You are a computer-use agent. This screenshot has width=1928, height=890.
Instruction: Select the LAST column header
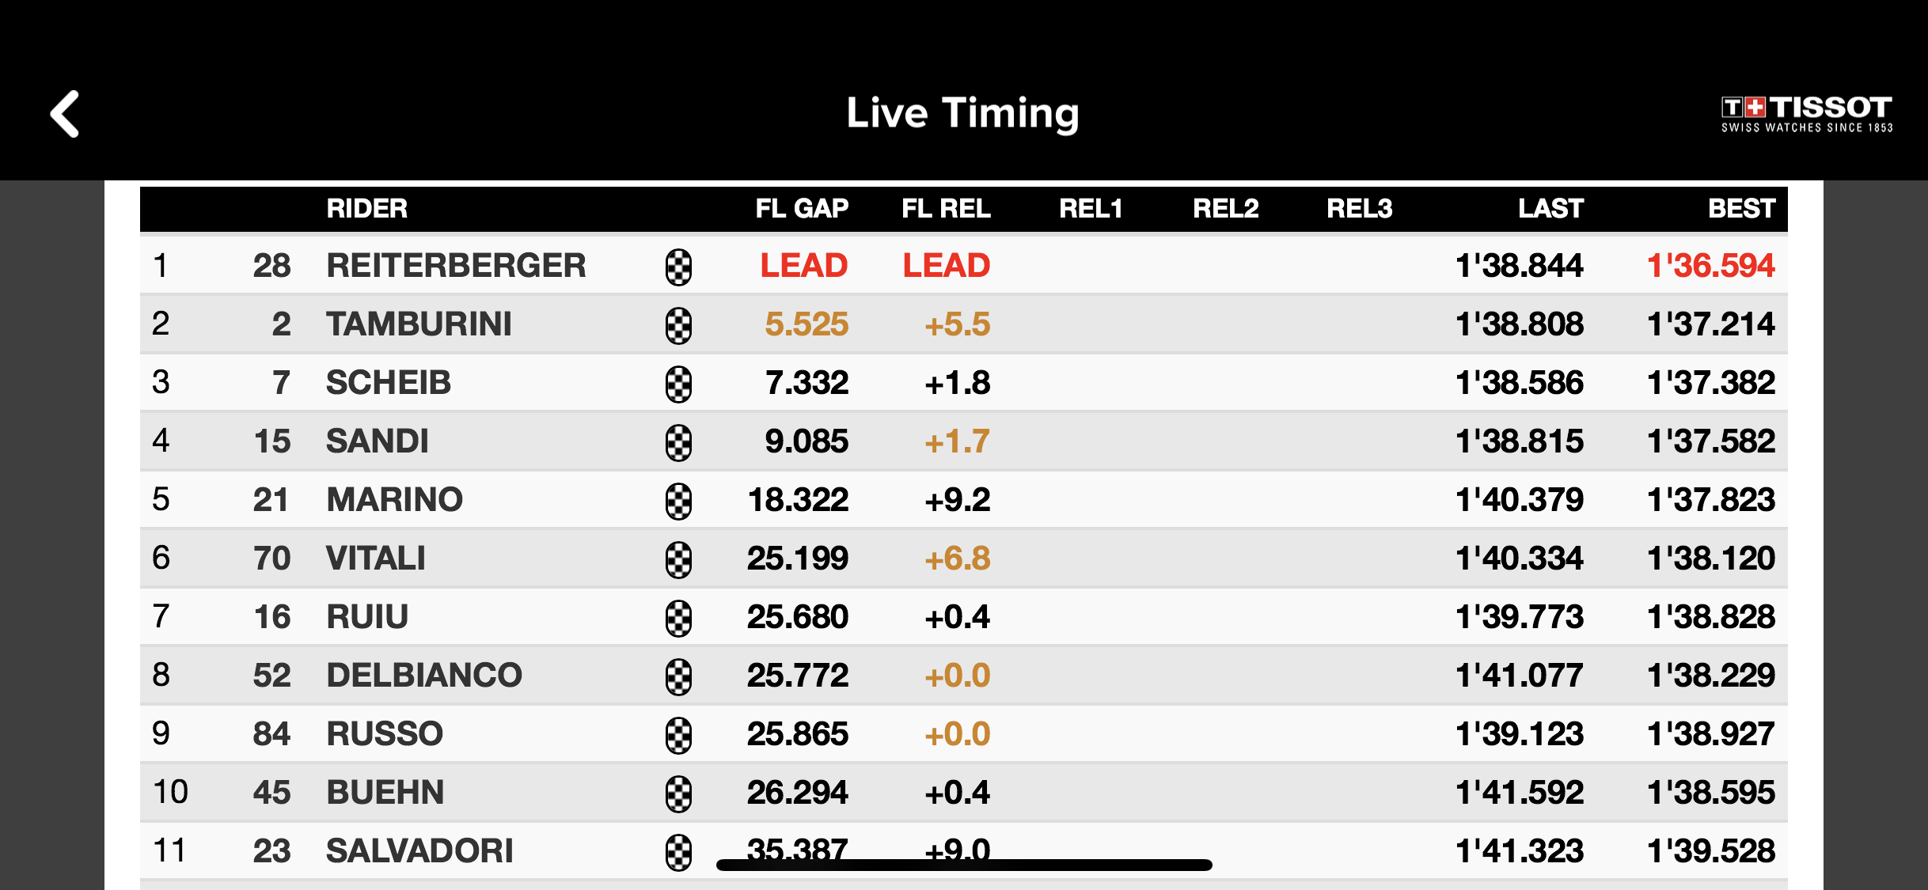click(x=1550, y=209)
